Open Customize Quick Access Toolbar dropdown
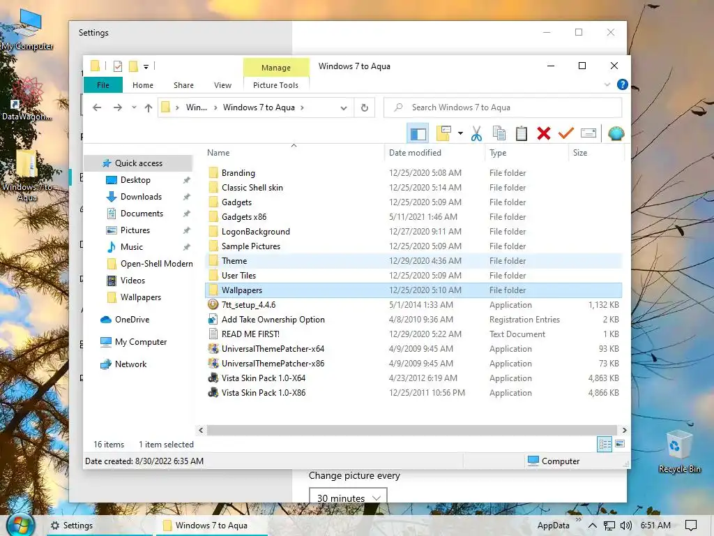 click(x=146, y=66)
